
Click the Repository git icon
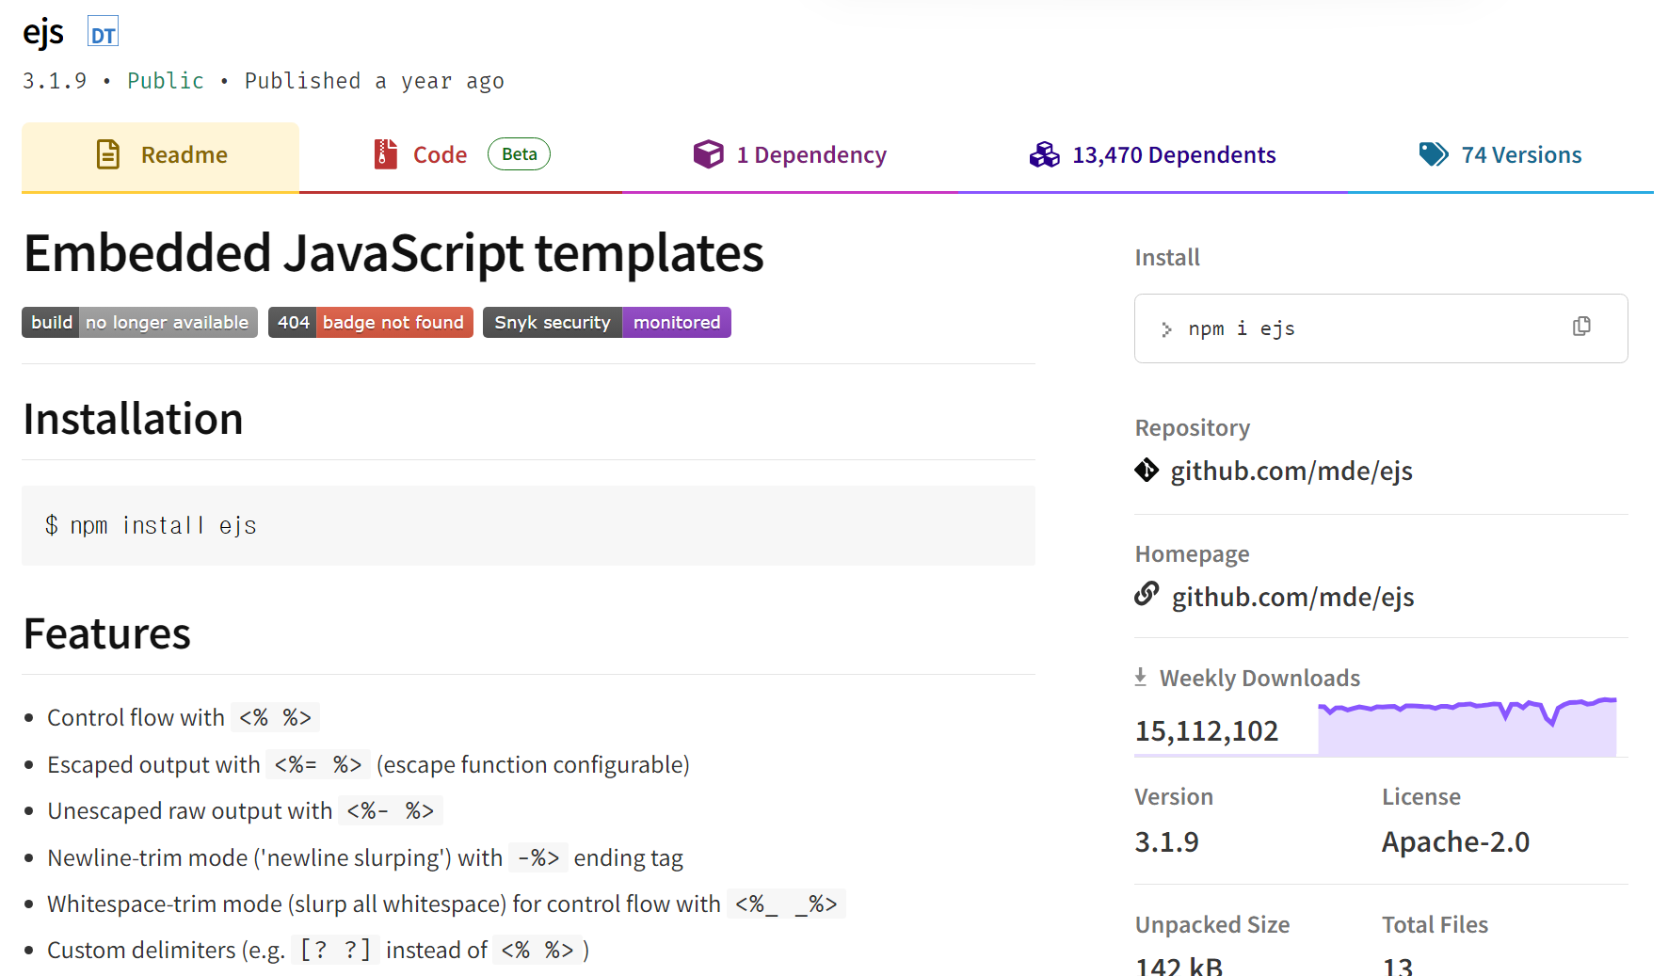(1147, 470)
